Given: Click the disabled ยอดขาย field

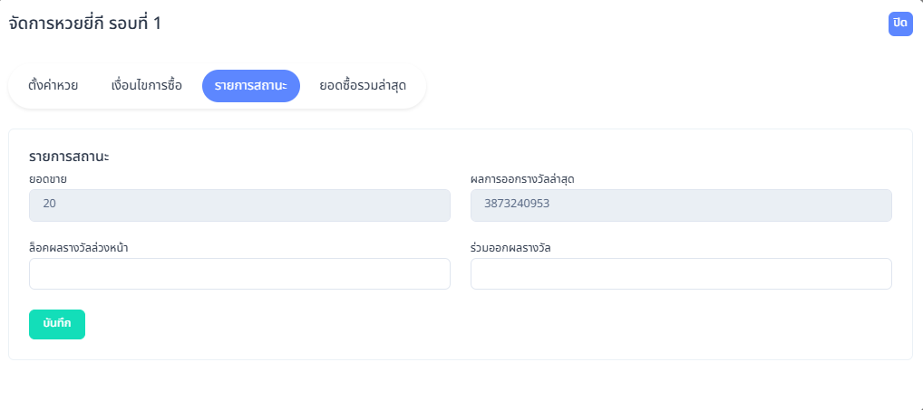Looking at the screenshot, I should tap(239, 205).
